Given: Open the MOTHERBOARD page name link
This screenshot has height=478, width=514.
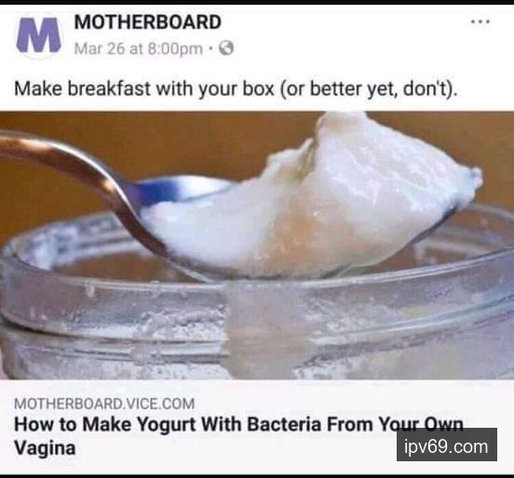Looking at the screenshot, I should [x=147, y=22].
